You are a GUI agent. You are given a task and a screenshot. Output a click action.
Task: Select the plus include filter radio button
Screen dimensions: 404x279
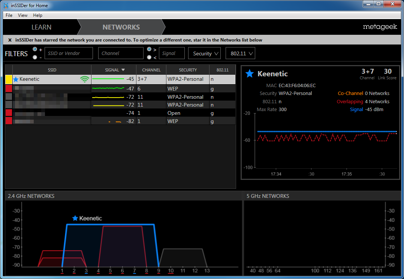(x=35, y=49)
